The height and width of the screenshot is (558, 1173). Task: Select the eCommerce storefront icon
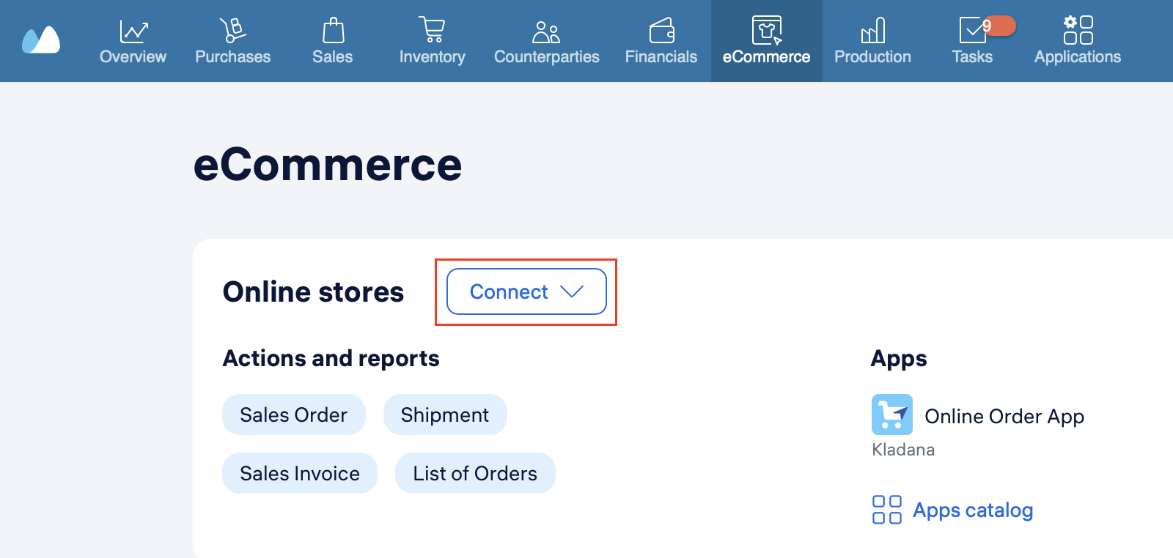(x=767, y=31)
